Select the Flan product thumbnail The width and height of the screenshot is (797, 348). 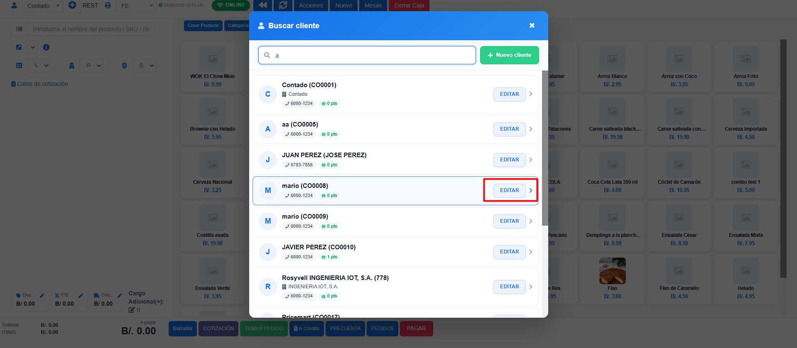coord(613,271)
